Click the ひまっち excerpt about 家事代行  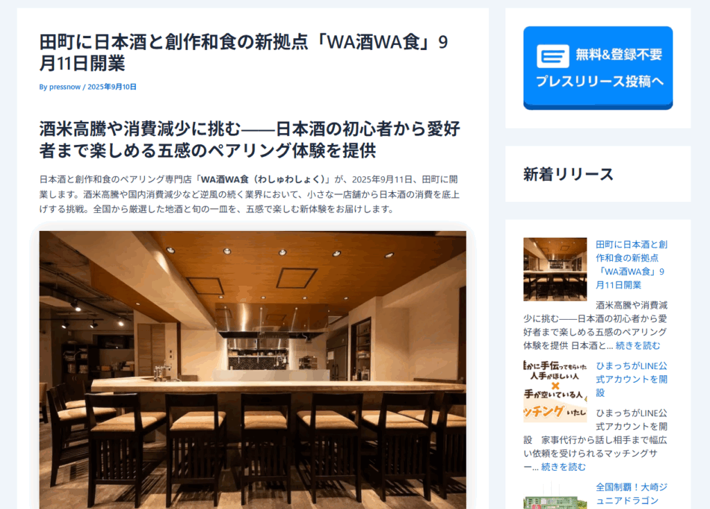[x=595, y=440]
